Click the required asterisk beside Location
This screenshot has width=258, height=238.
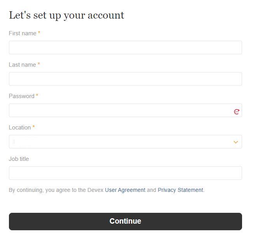(x=33, y=126)
